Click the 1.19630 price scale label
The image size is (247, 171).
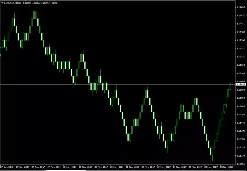(241, 7)
